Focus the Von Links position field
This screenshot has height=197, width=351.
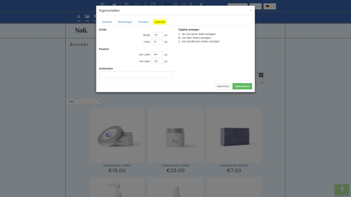pyautogui.click(x=157, y=55)
